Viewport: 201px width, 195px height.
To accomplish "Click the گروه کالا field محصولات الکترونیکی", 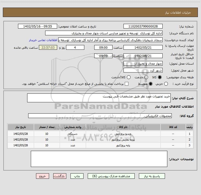I will point(100,116).
